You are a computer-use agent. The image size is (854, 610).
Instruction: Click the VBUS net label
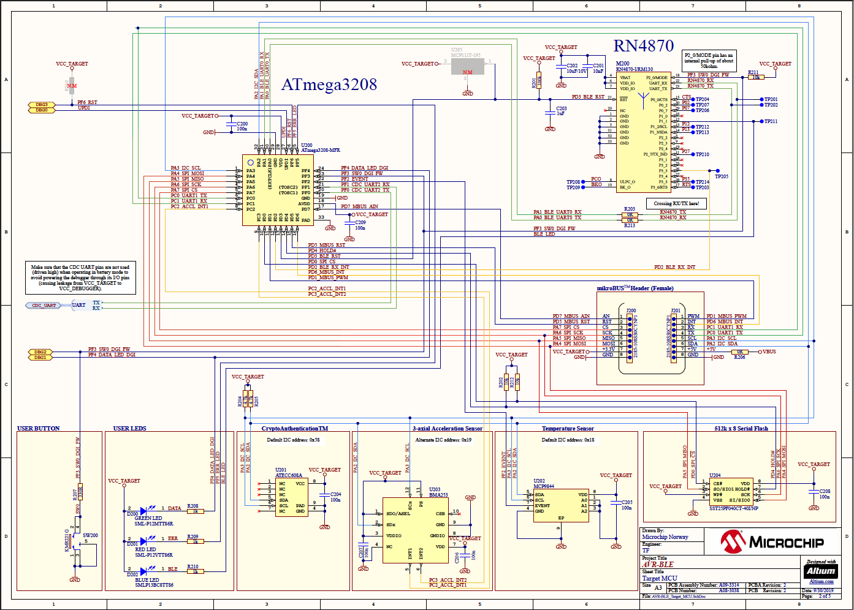click(769, 352)
